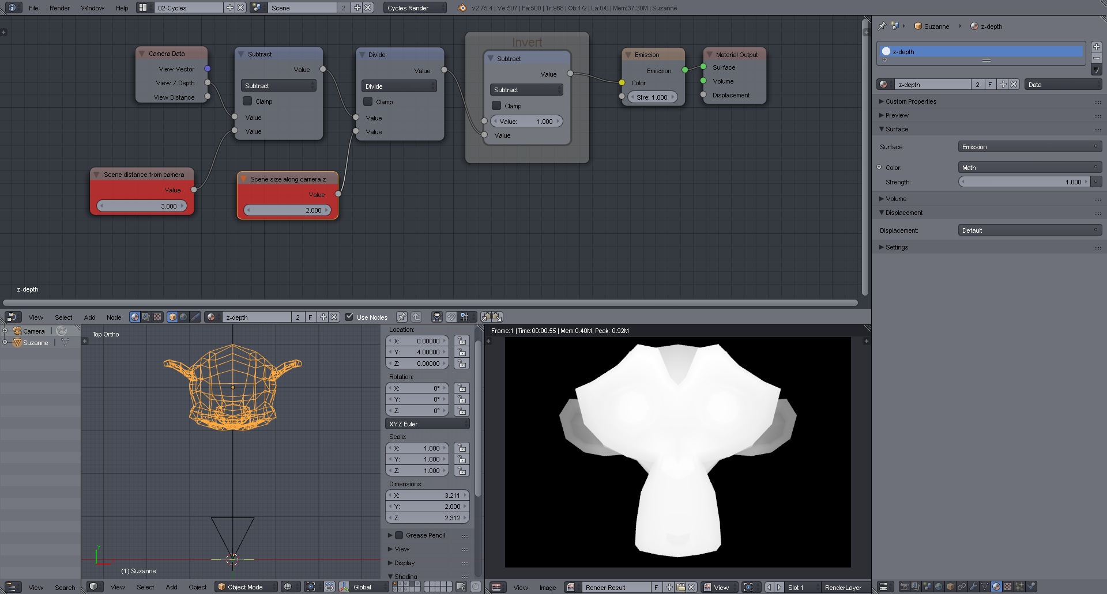The width and height of the screenshot is (1107, 594).
Task: Open the File menu
Action: tap(33, 8)
